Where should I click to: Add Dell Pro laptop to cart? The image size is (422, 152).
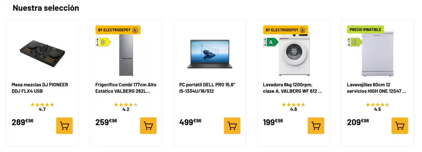point(232,126)
